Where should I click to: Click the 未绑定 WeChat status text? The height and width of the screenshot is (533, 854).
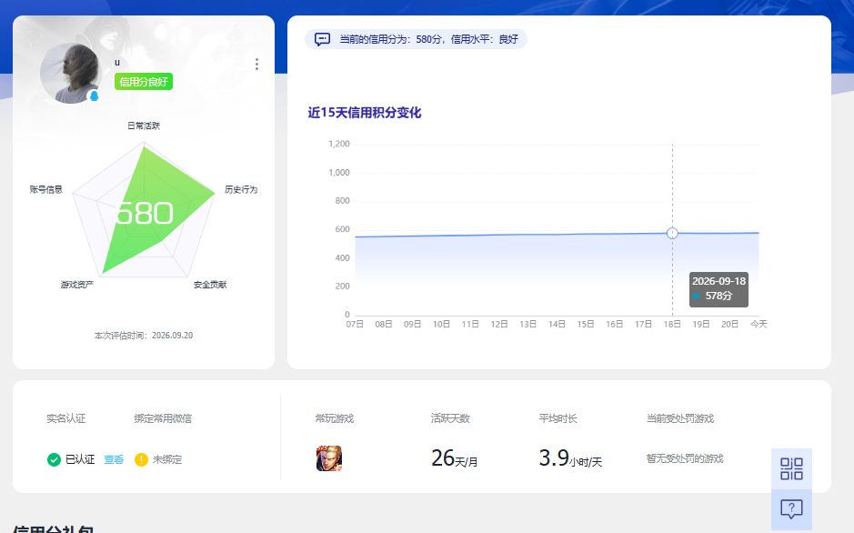pos(167,459)
